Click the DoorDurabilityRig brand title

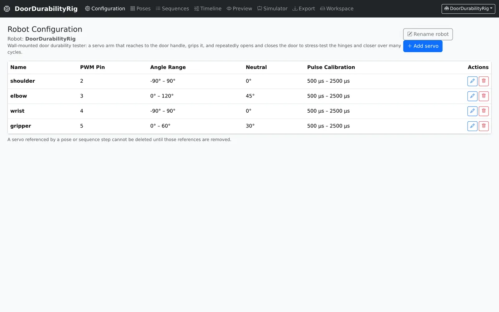coord(46,9)
